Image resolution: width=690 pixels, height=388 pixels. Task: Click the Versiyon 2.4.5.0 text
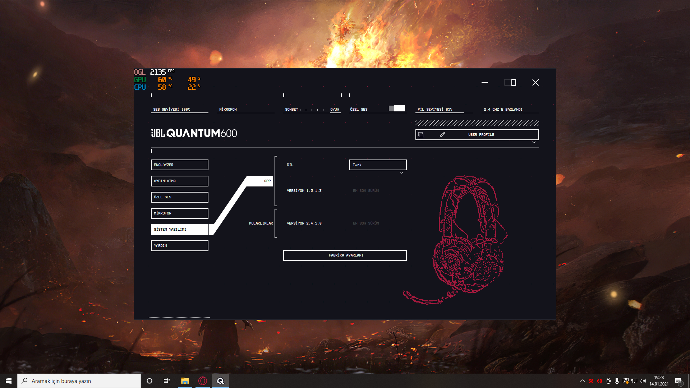tap(304, 223)
